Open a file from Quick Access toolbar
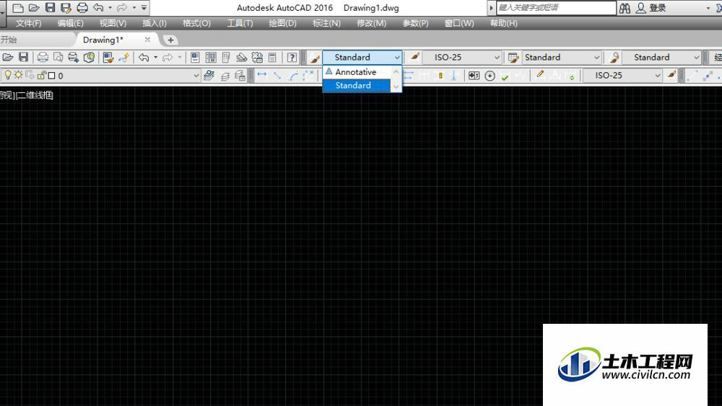Screen dimensions: 722x406 click(34, 8)
